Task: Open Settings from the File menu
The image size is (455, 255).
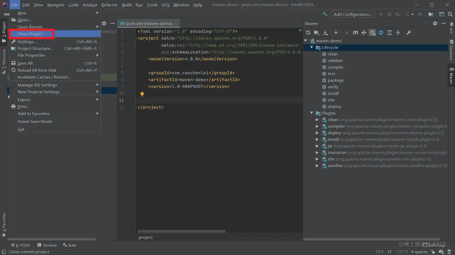Action: click(x=55, y=41)
